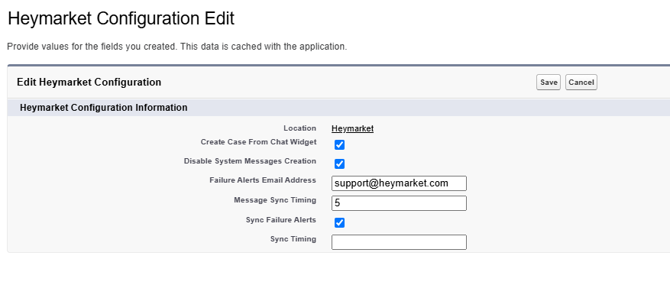670x285 pixels.
Task: Focus the Failure Alerts Email Address field
Action: coord(399,183)
